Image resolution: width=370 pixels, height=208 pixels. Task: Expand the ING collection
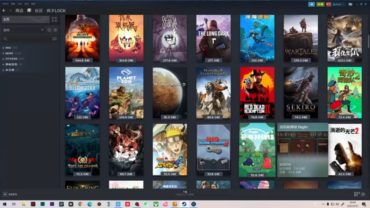tap(10, 48)
